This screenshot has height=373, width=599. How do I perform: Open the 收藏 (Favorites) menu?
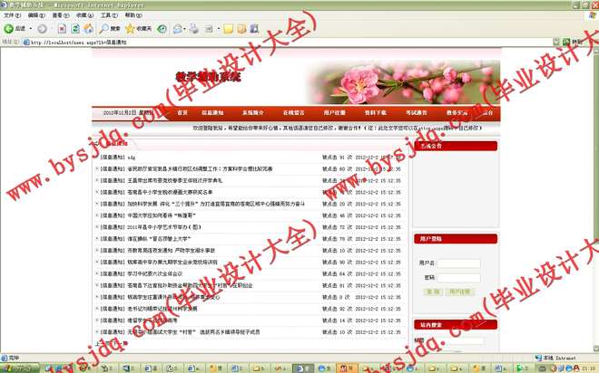83,15
